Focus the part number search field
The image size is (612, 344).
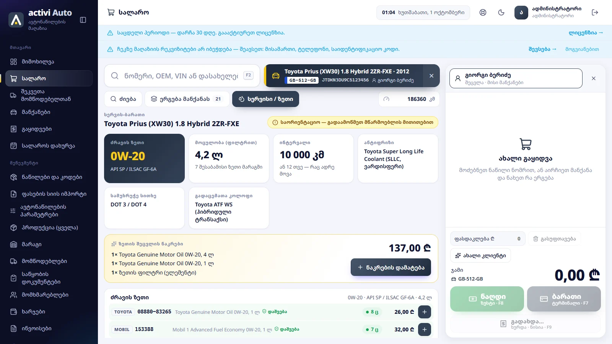(x=182, y=76)
